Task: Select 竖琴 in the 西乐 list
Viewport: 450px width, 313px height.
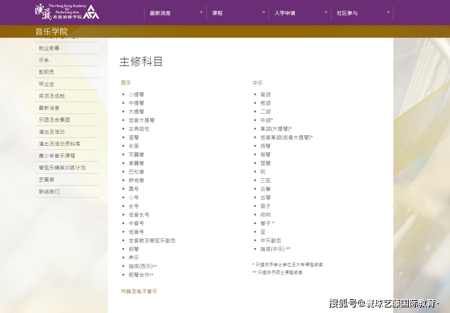Action: (134, 137)
